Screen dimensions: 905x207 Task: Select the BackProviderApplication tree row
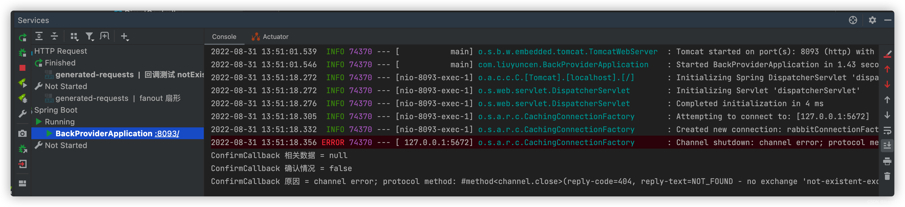[x=118, y=134]
